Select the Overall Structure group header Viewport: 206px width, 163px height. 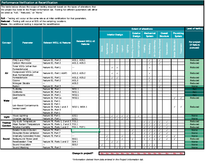pos(164,35)
